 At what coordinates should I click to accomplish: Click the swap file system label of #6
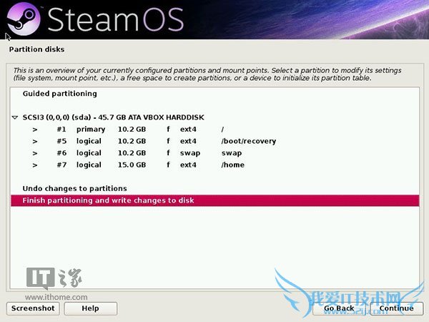(190, 153)
